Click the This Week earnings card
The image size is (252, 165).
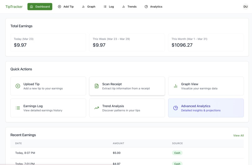click(x=127, y=42)
